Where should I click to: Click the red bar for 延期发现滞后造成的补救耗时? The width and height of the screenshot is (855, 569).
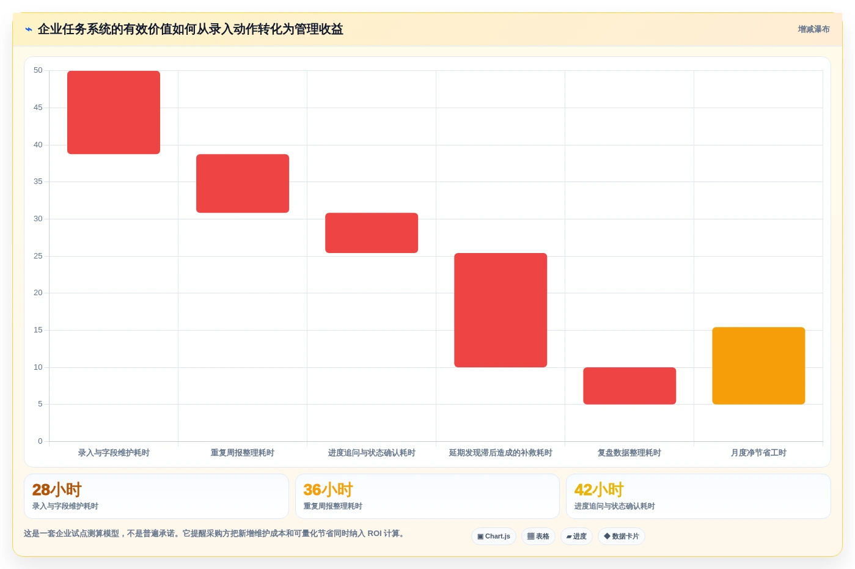501,310
